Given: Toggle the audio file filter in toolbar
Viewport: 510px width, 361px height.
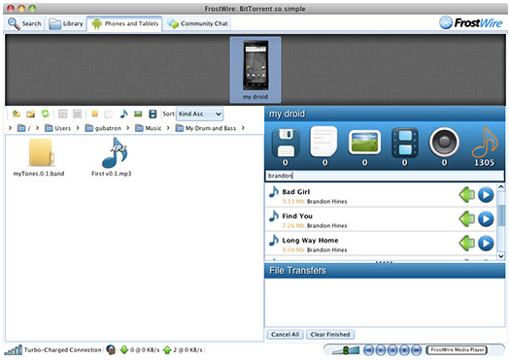Looking at the screenshot, I should (x=123, y=114).
